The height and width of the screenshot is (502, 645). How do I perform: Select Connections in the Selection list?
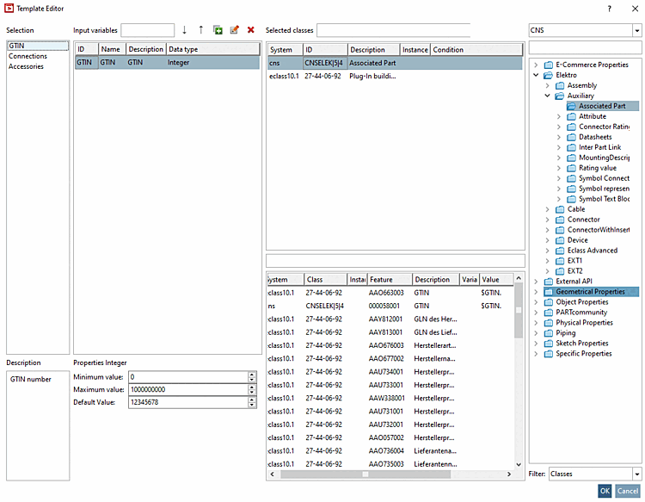coord(28,56)
